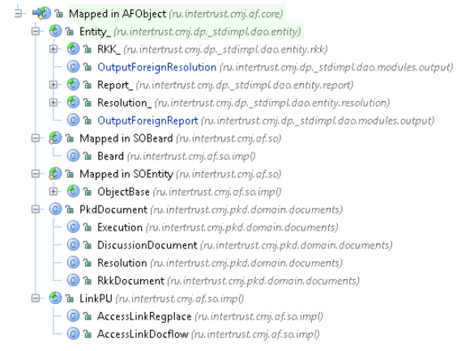Open the OutputForeignReport class link
Image resolution: width=470 pixels, height=351 pixels.
(x=147, y=121)
